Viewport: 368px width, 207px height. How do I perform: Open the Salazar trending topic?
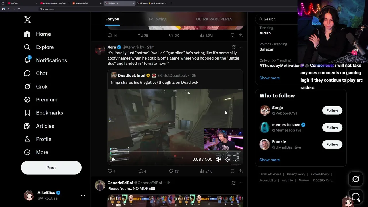pyautogui.click(x=267, y=49)
